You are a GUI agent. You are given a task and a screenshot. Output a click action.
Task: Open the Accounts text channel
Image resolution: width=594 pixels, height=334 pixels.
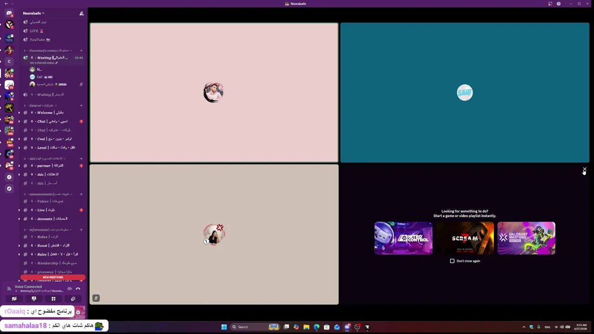pyautogui.click(x=52, y=218)
